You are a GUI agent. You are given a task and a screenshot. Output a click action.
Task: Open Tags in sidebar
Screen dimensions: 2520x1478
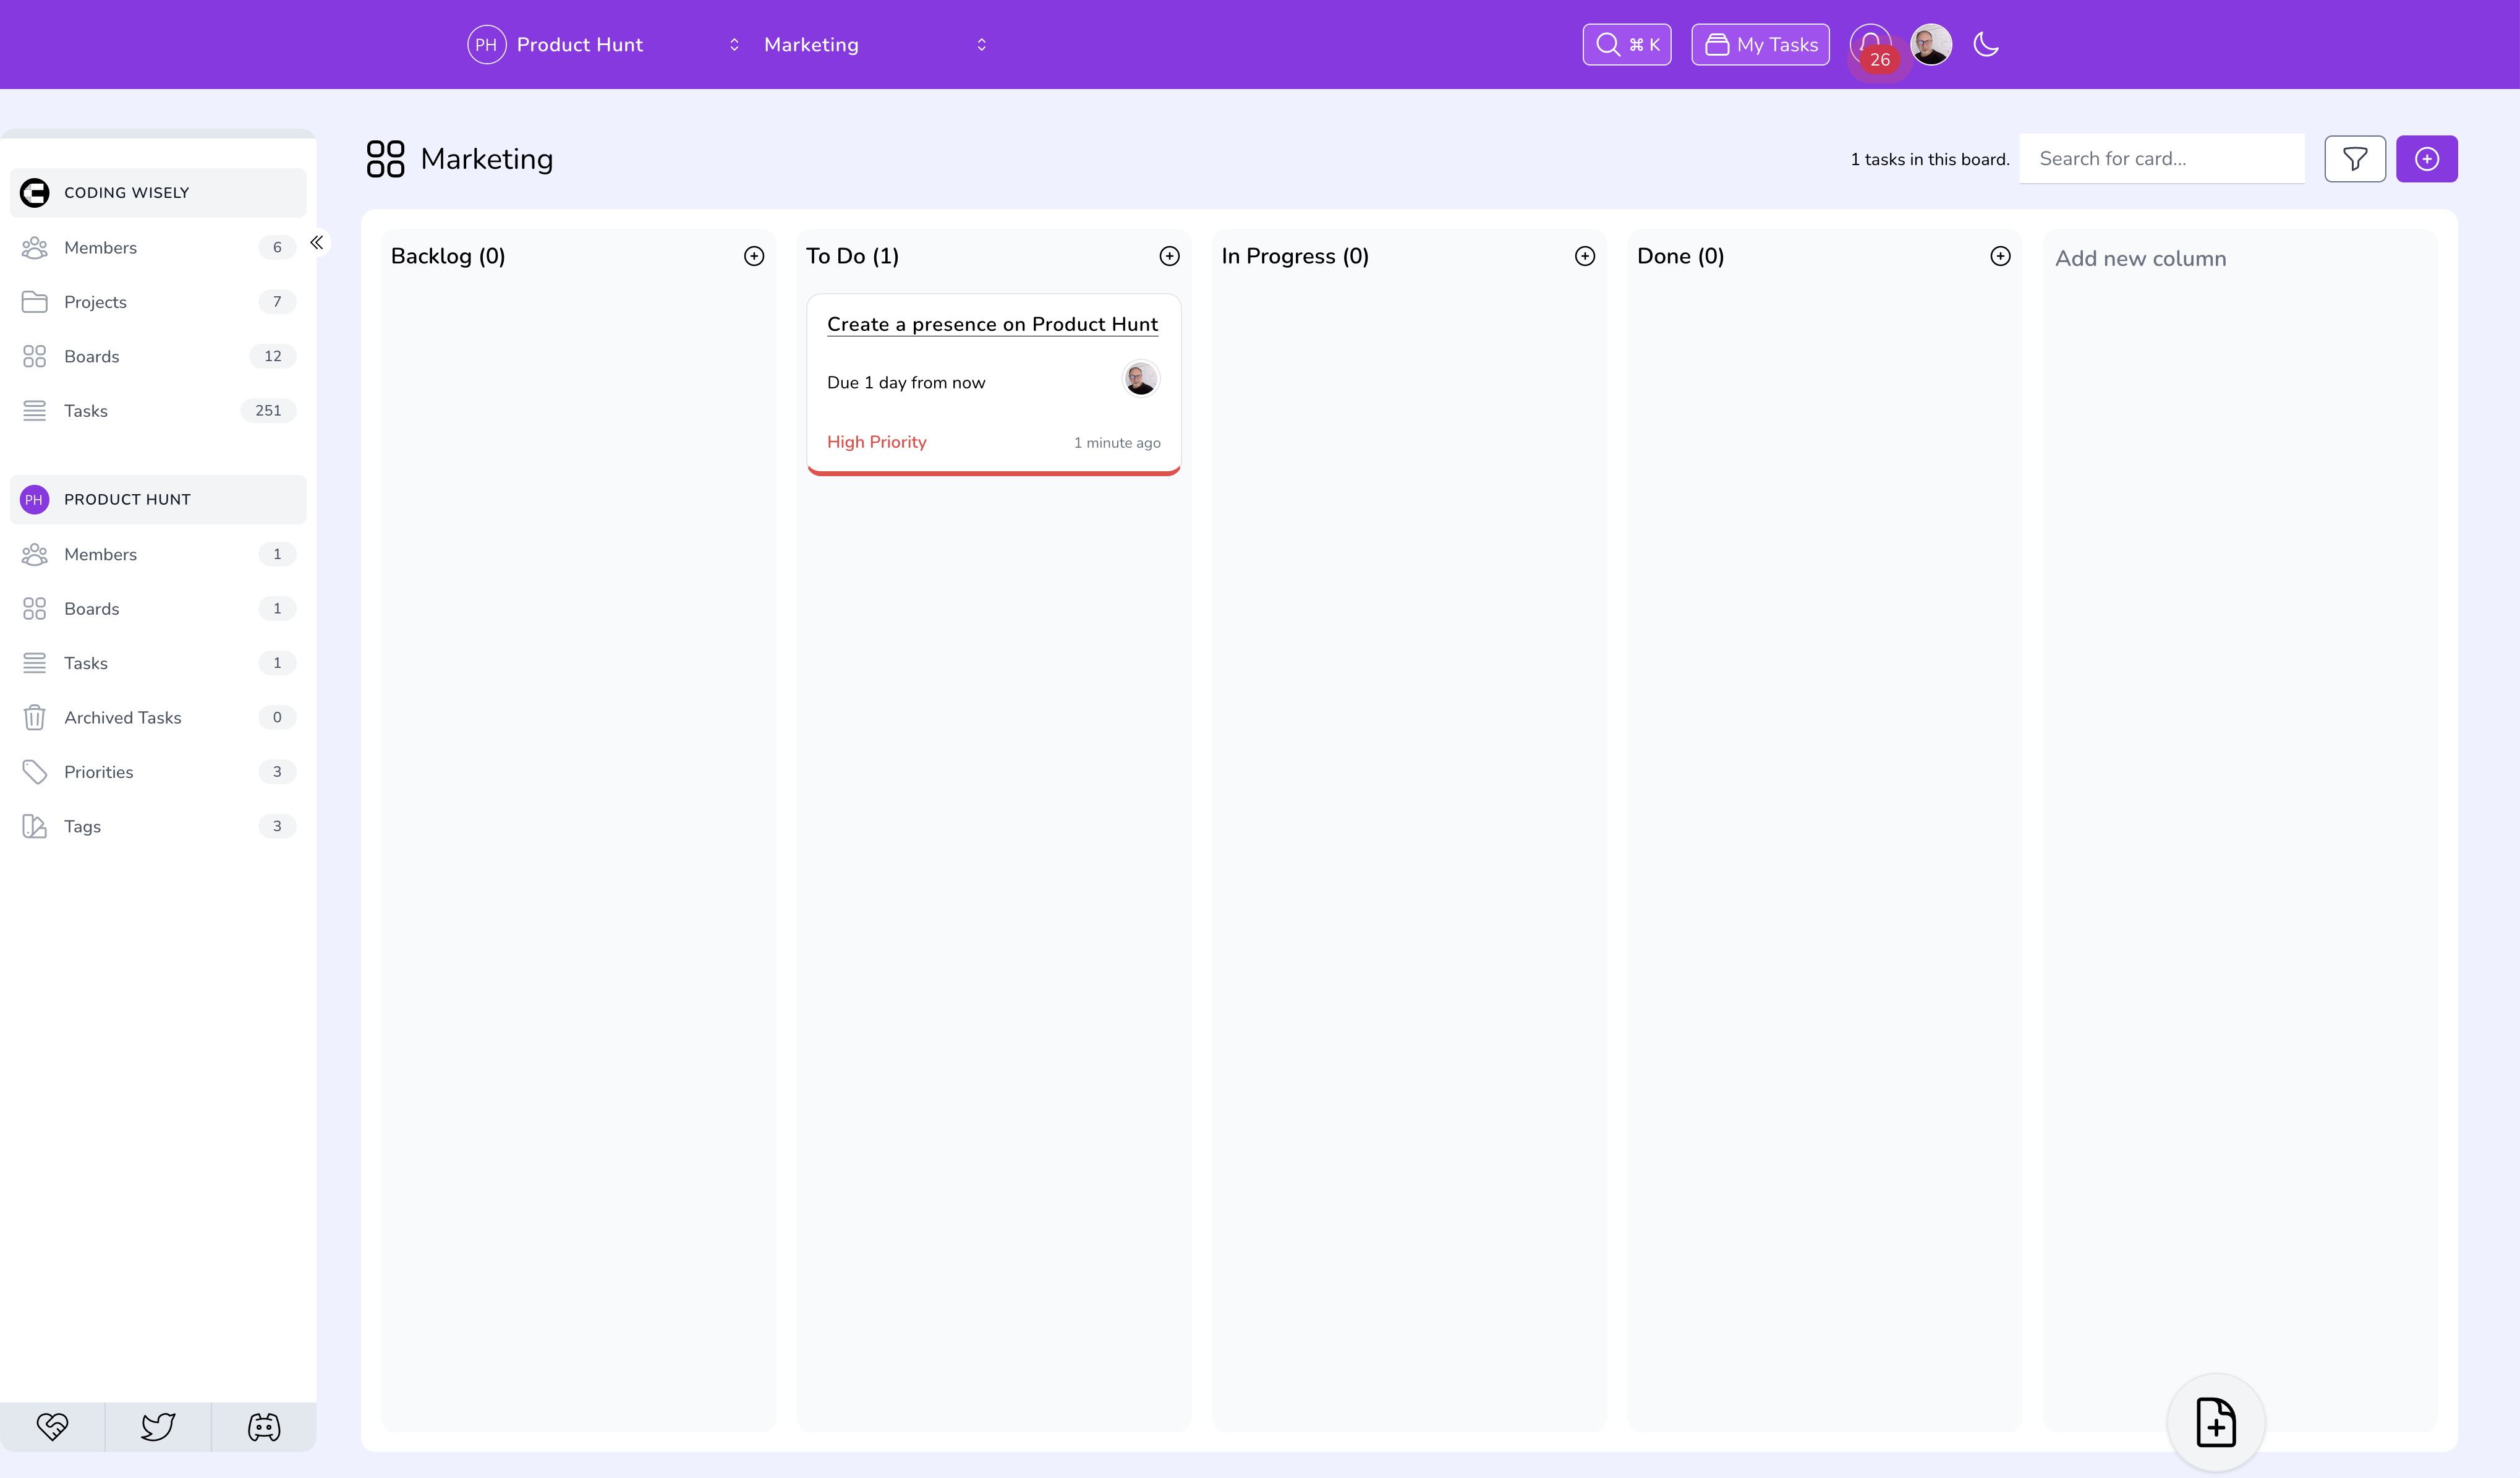(158, 827)
